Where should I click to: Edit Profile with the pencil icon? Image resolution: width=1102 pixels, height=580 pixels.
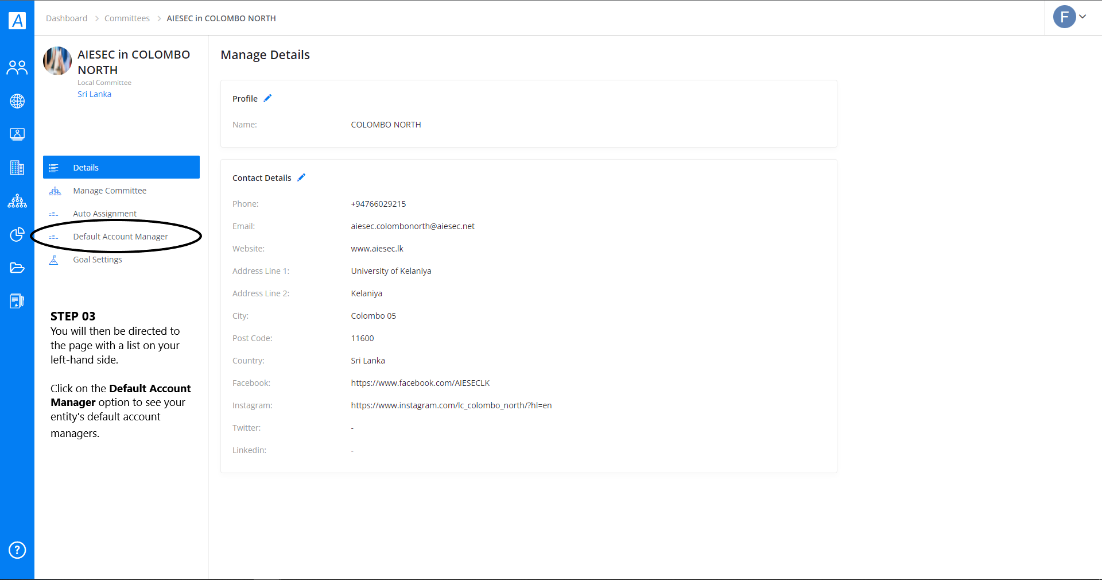pyautogui.click(x=267, y=98)
